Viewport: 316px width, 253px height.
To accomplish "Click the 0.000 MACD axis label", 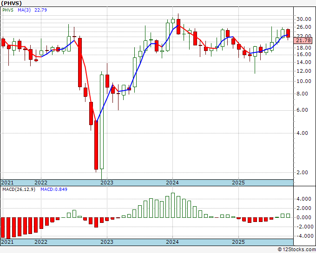I will (304, 217).
